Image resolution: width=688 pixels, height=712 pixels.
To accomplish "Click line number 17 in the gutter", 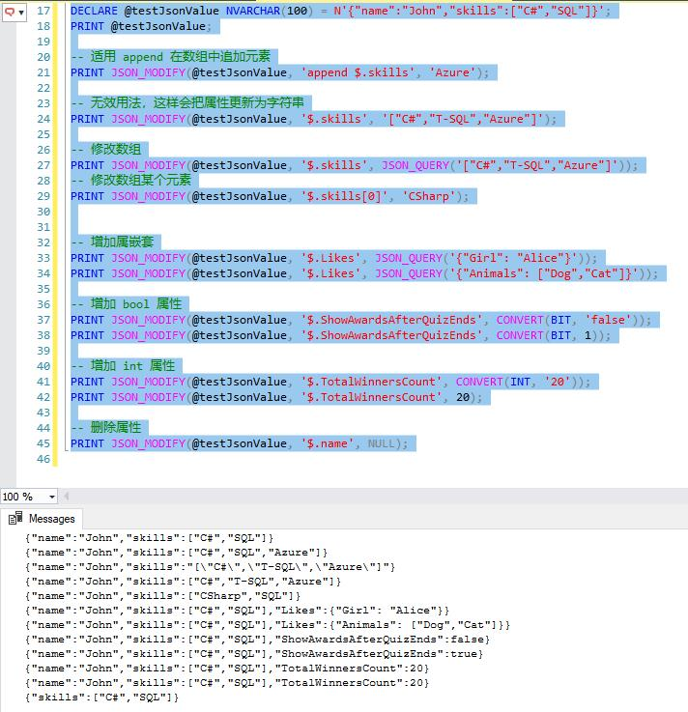I will pyautogui.click(x=43, y=11).
